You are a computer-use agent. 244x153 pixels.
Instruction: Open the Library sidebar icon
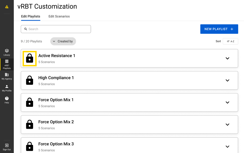pyautogui.click(x=7, y=52)
